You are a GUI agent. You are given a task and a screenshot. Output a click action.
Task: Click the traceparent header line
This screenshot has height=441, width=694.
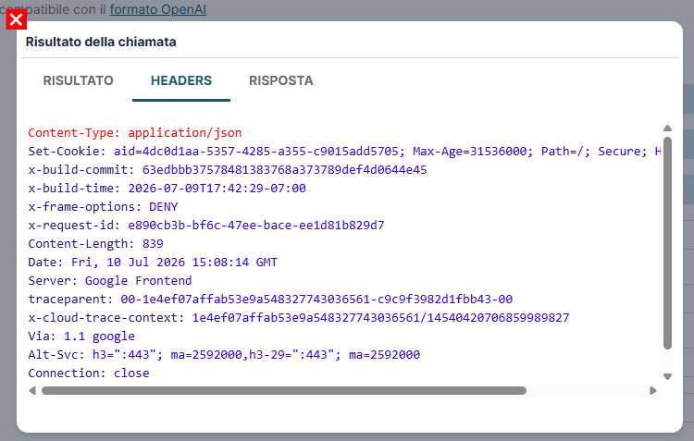270,300
